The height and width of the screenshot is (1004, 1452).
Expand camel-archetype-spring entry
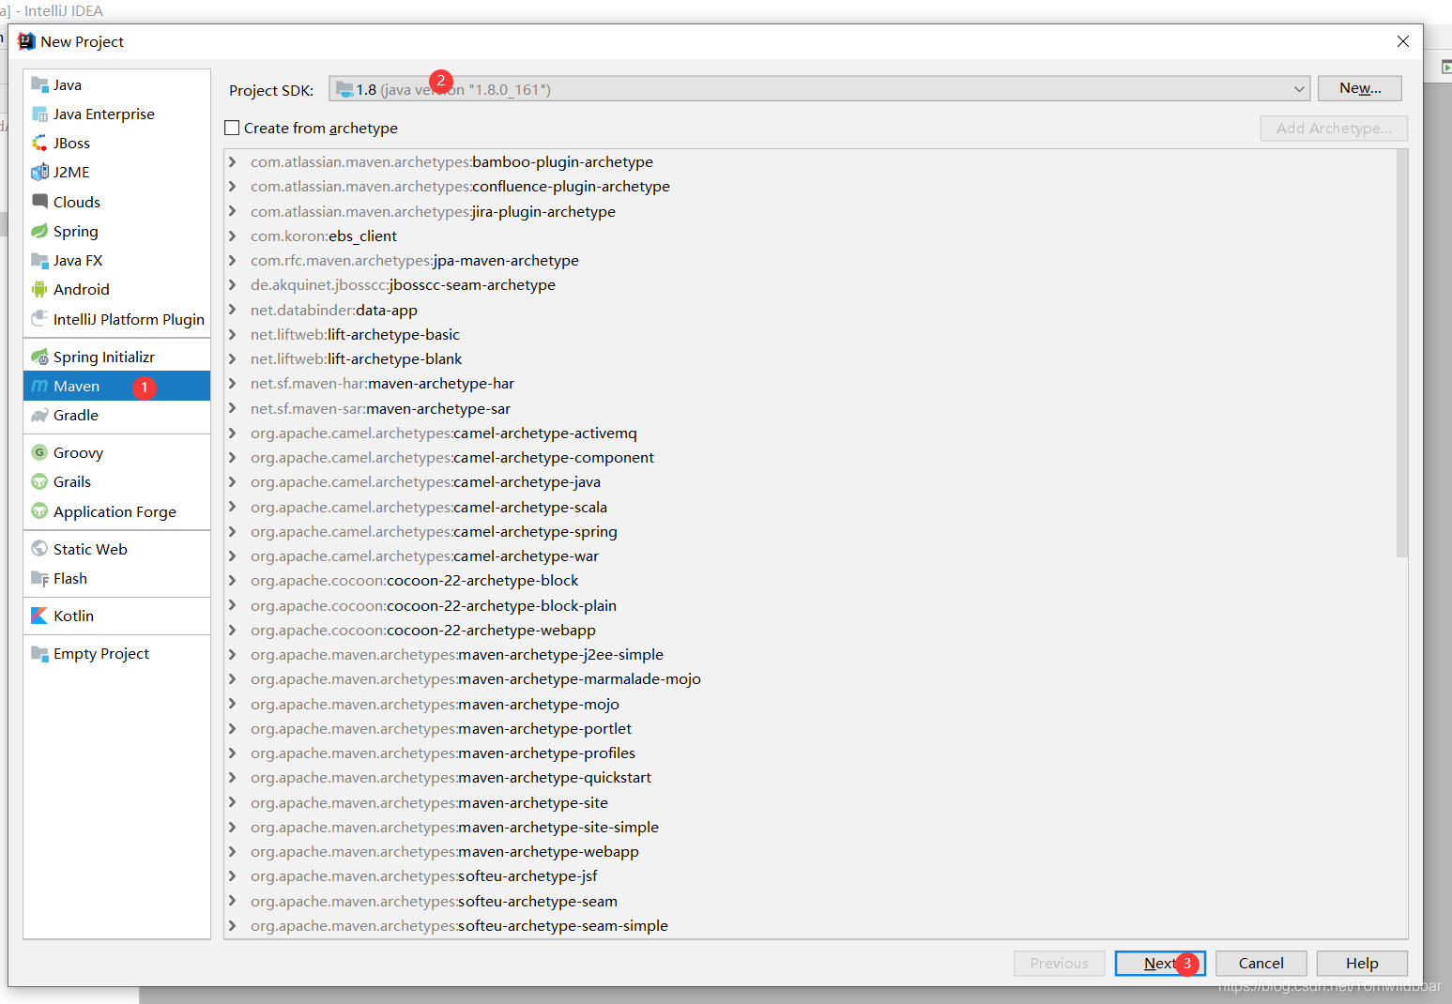tap(232, 531)
